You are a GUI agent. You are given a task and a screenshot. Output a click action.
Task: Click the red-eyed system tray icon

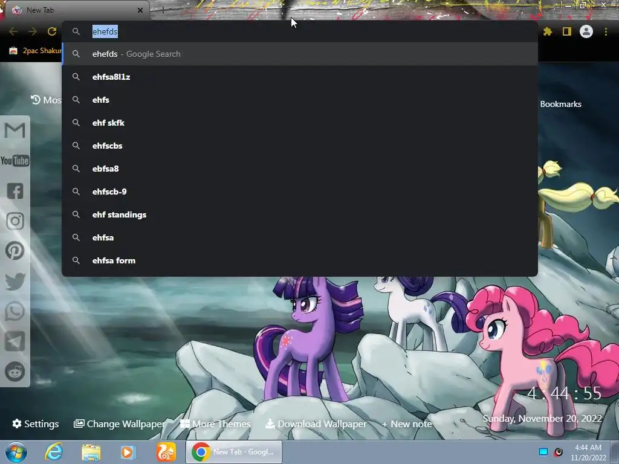pos(558,452)
